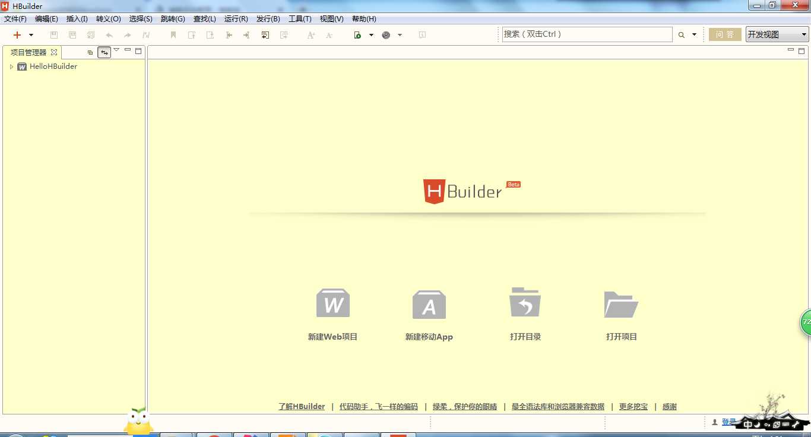Click the user icon beside 登录
This screenshot has width=811, height=437.
click(x=715, y=422)
